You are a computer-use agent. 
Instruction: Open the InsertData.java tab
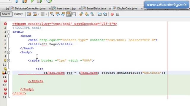(x=96, y=9)
